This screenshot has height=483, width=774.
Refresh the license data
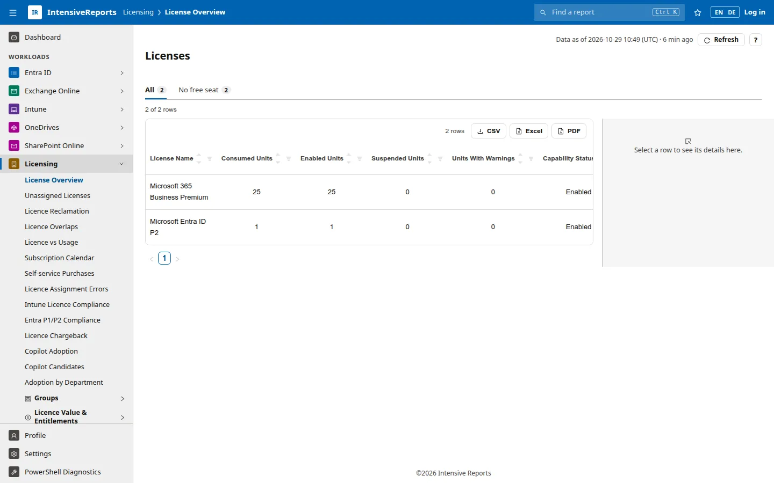pos(721,40)
